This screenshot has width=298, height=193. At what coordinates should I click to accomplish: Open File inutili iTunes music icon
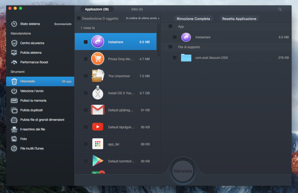pos(14,148)
